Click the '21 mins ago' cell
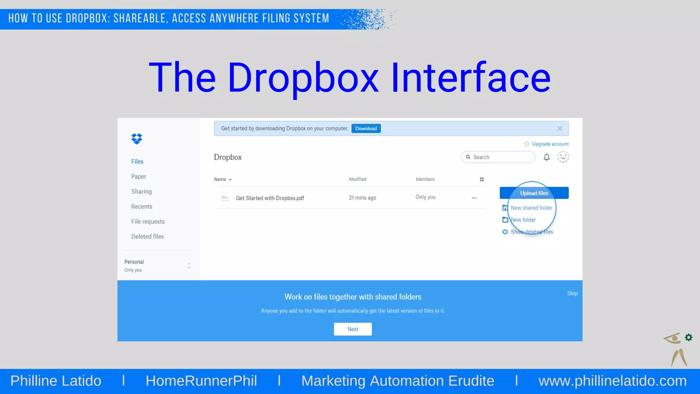This screenshot has height=394, width=700. [x=362, y=198]
